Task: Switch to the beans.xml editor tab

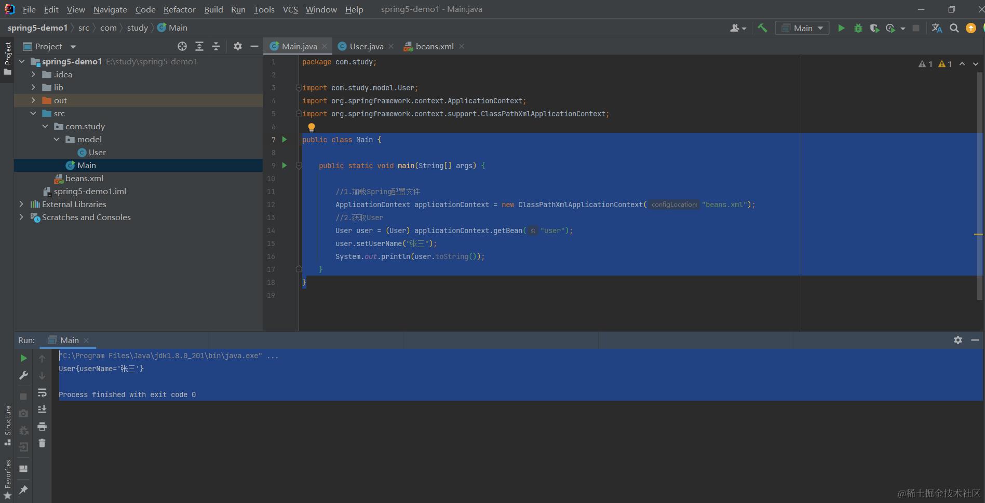Action: pyautogui.click(x=434, y=46)
